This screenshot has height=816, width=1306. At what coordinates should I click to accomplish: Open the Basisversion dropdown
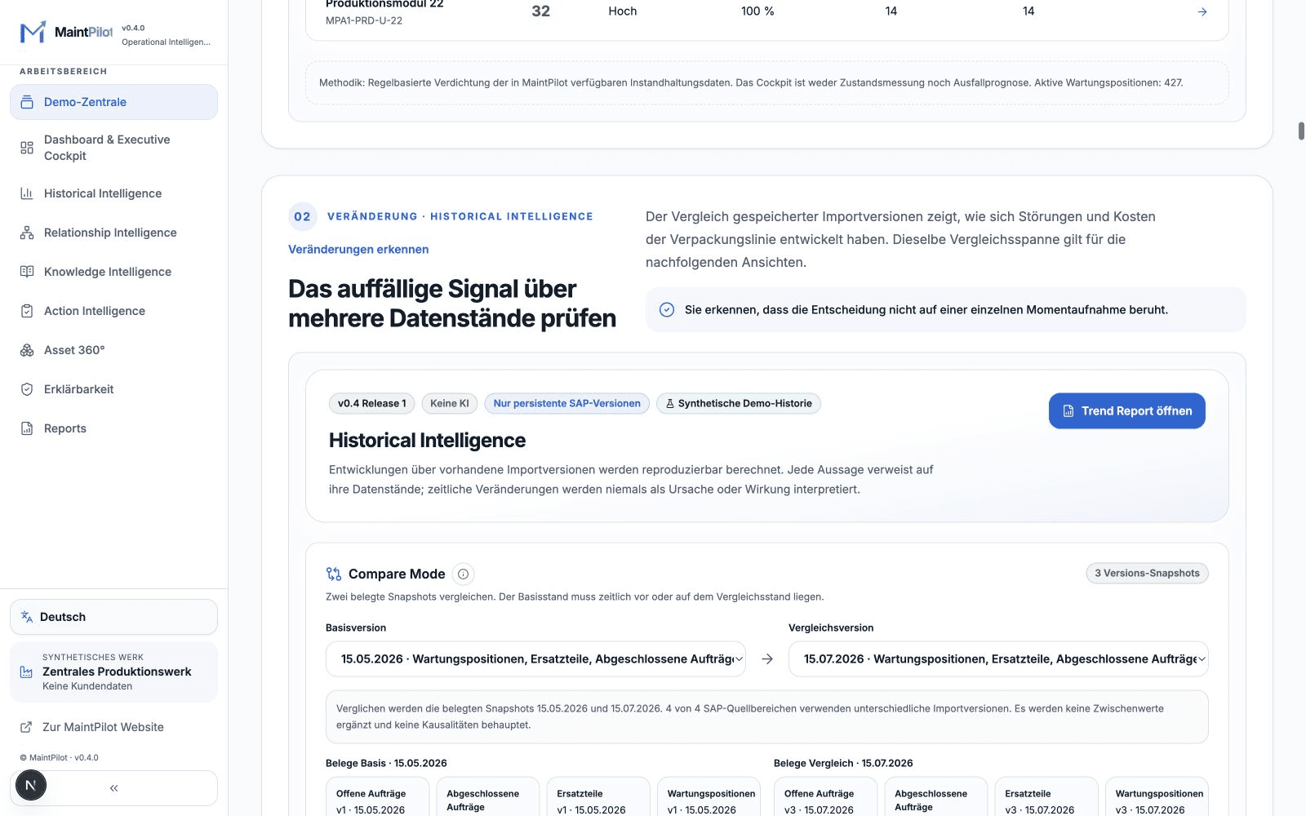point(535,659)
